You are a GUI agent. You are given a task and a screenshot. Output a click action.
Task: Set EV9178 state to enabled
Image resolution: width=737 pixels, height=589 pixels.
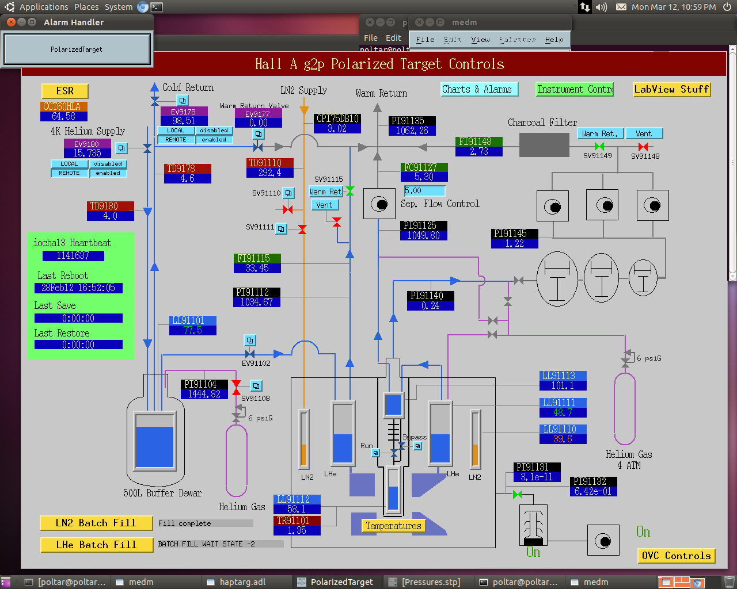pyautogui.click(x=214, y=140)
